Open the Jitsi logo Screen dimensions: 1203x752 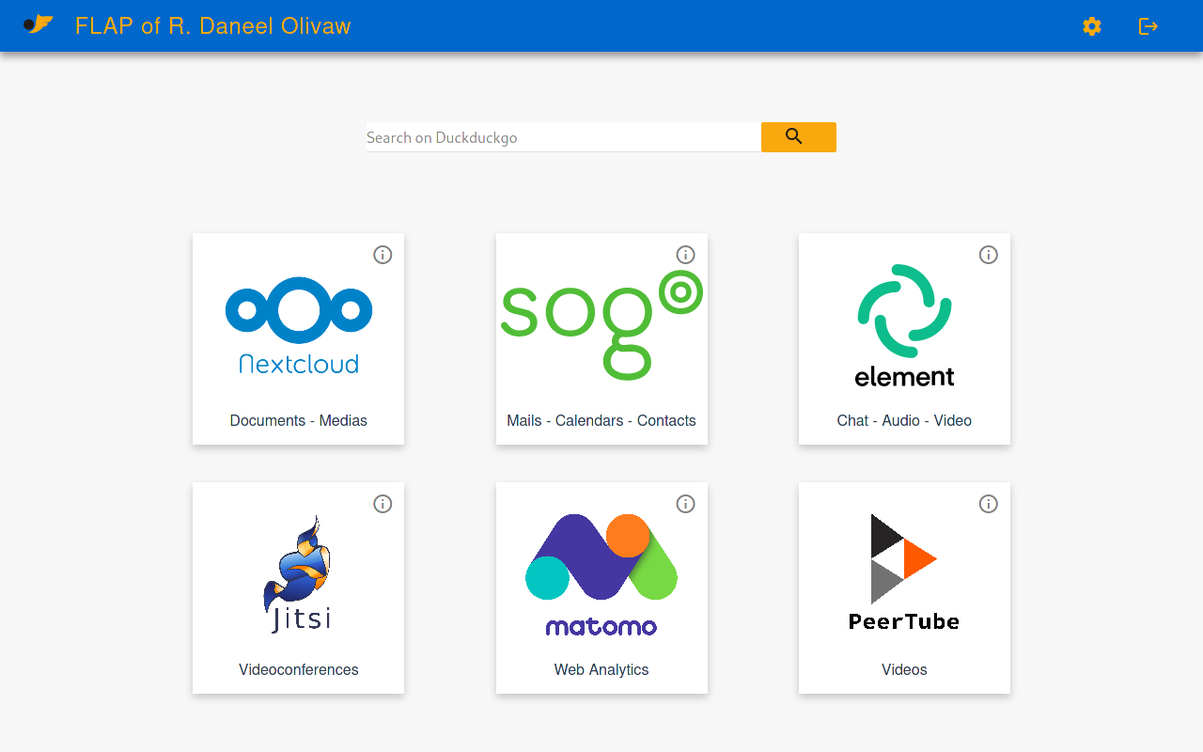click(x=299, y=573)
